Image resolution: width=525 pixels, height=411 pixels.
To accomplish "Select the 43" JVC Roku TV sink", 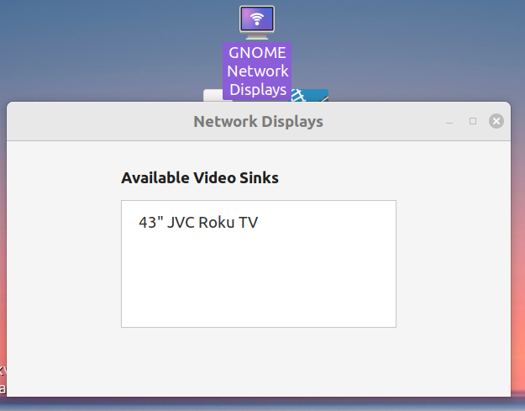I will 259,223.
